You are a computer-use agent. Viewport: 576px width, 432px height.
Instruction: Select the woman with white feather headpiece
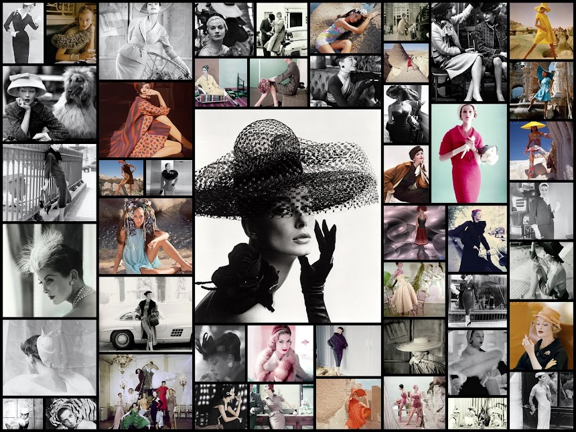point(50,271)
